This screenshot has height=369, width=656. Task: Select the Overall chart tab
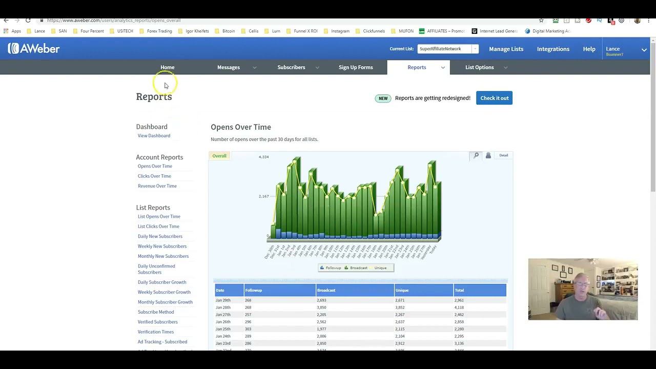[x=219, y=156]
